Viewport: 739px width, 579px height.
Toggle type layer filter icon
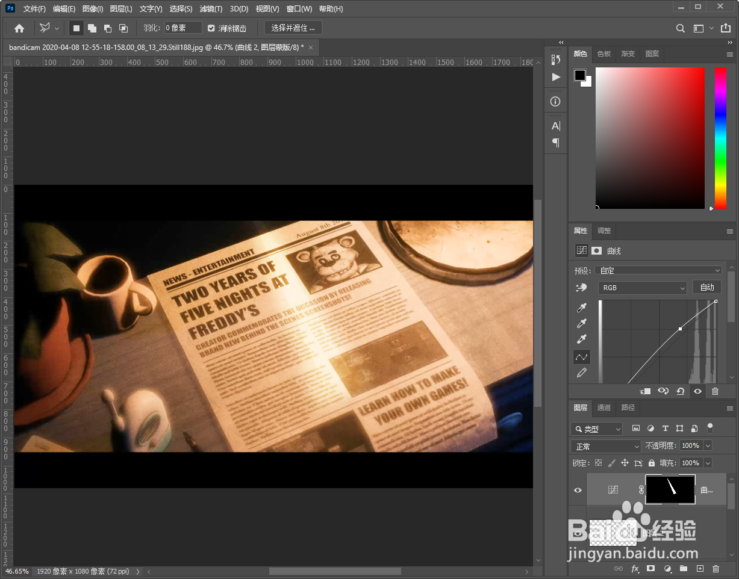pos(666,429)
